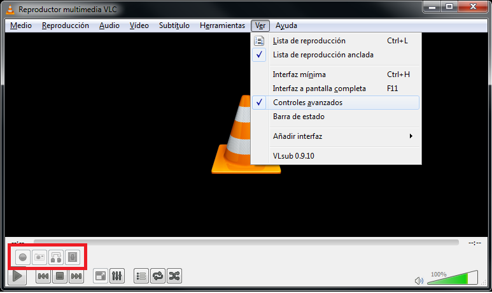Uncheck Controles avanzados option
Screen dimensions: 492x293
335,103
